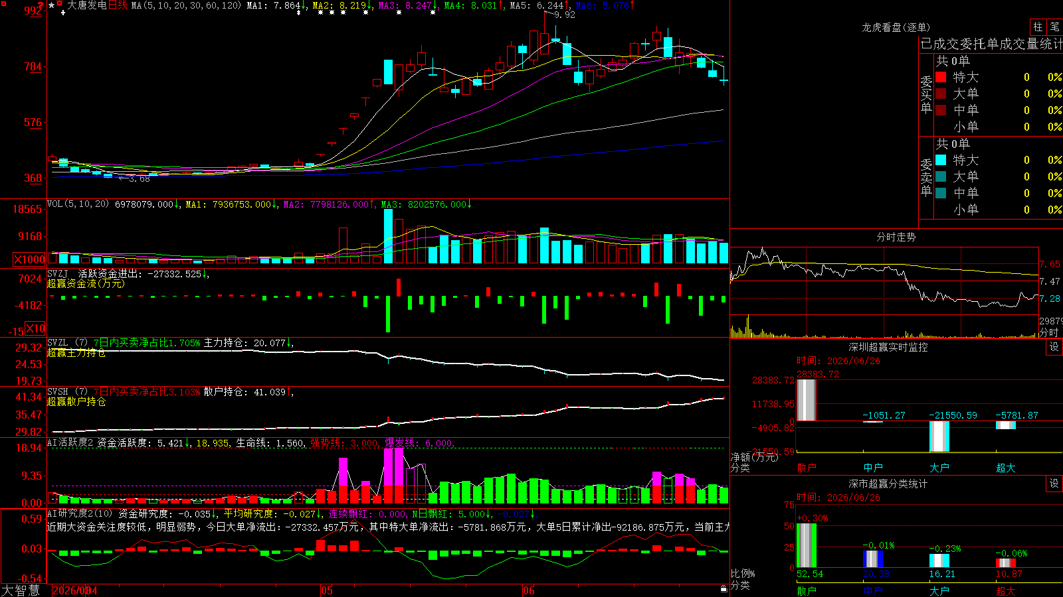The height and width of the screenshot is (597, 1063).
Task: Click the 05 month marker on the time axis
Action: (326, 590)
